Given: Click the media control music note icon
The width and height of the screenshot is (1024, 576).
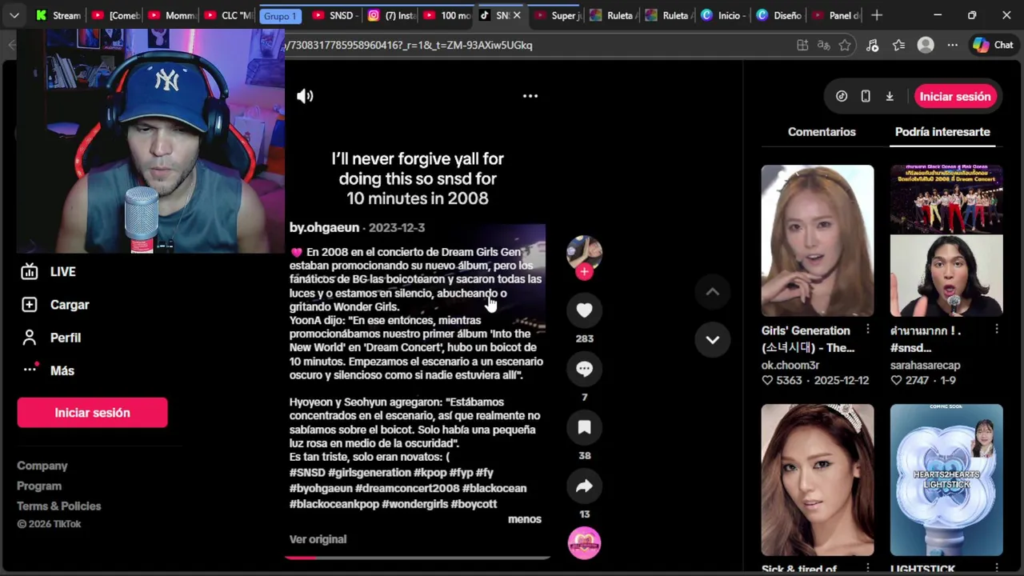Looking at the screenshot, I should (x=872, y=46).
